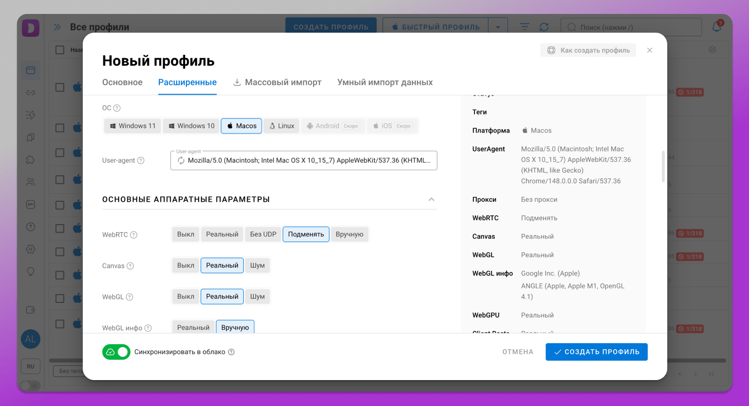Open the browser profiles sidebar icon
Screen dimensions: 749x406
pyautogui.click(x=30, y=70)
